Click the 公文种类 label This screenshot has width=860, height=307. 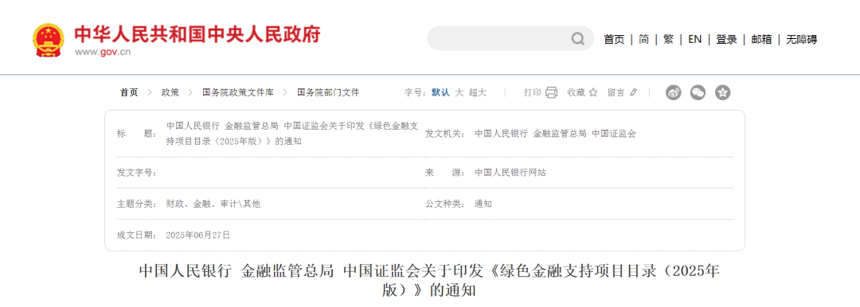(x=445, y=204)
